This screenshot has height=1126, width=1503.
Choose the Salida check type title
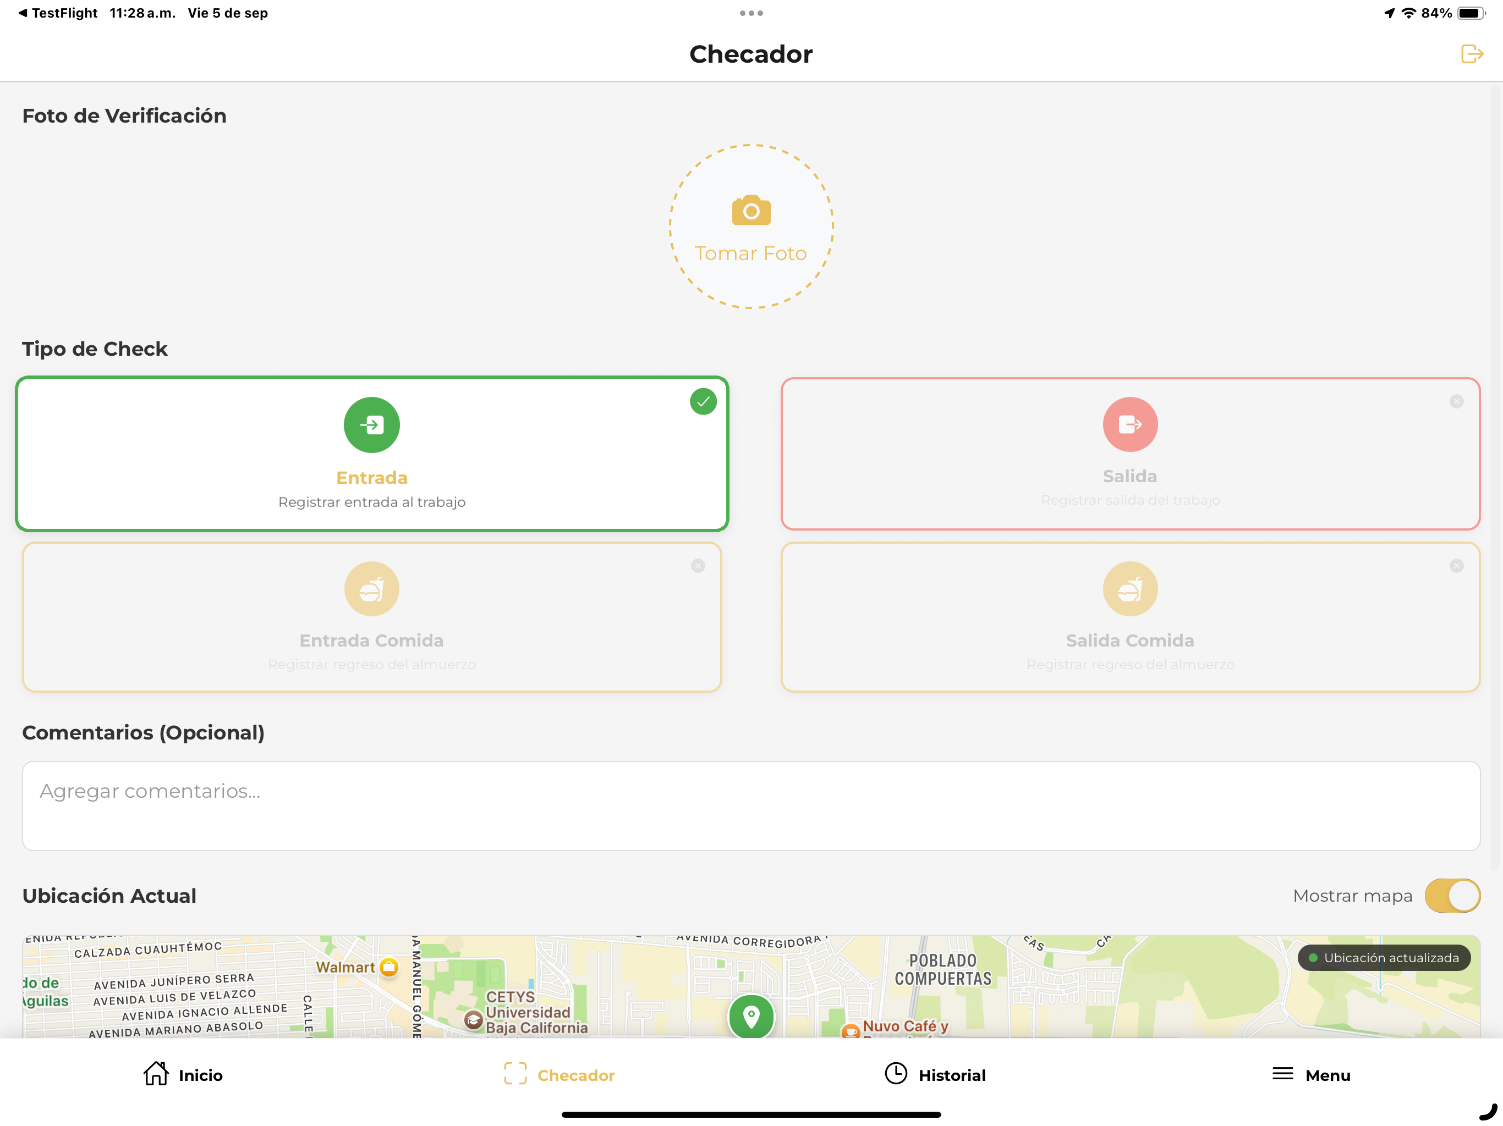point(1130,476)
